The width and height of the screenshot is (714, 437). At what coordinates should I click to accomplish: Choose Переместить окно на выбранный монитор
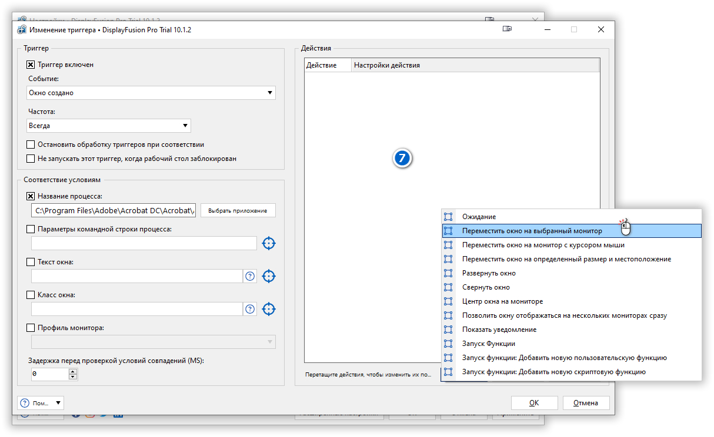(571, 231)
